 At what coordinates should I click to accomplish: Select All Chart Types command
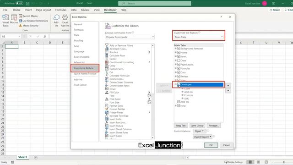(x=118, y=49)
